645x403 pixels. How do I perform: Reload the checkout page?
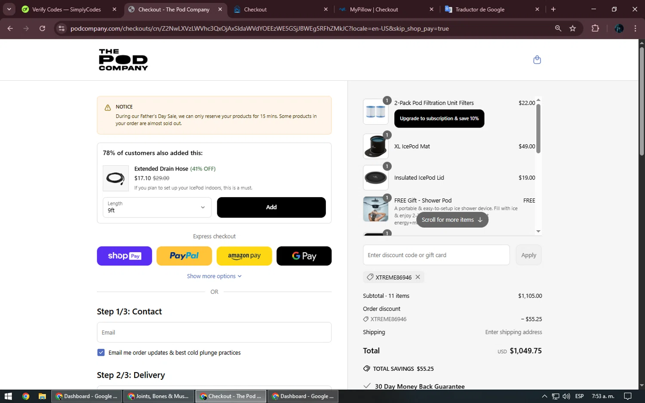coord(42,28)
